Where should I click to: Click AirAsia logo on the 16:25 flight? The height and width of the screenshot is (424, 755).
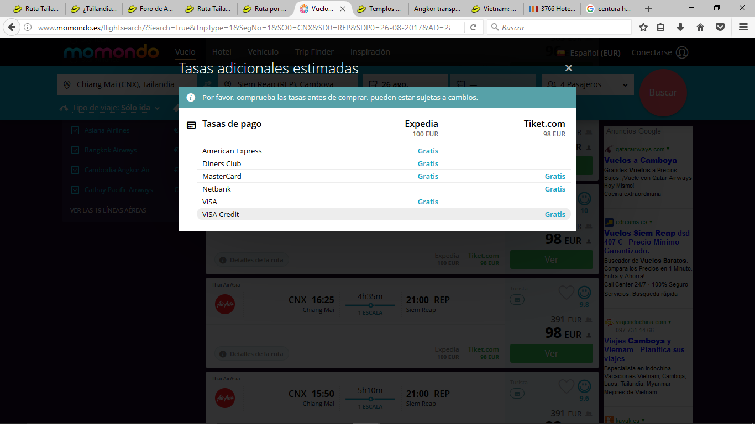pyautogui.click(x=225, y=304)
